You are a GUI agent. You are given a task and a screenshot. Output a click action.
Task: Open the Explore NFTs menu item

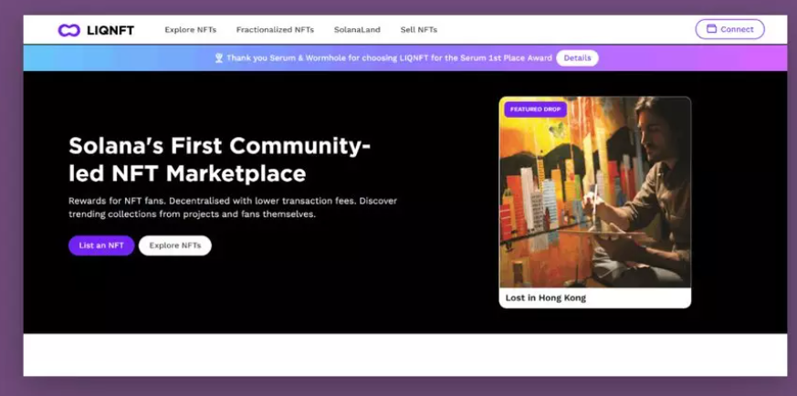[x=191, y=30]
